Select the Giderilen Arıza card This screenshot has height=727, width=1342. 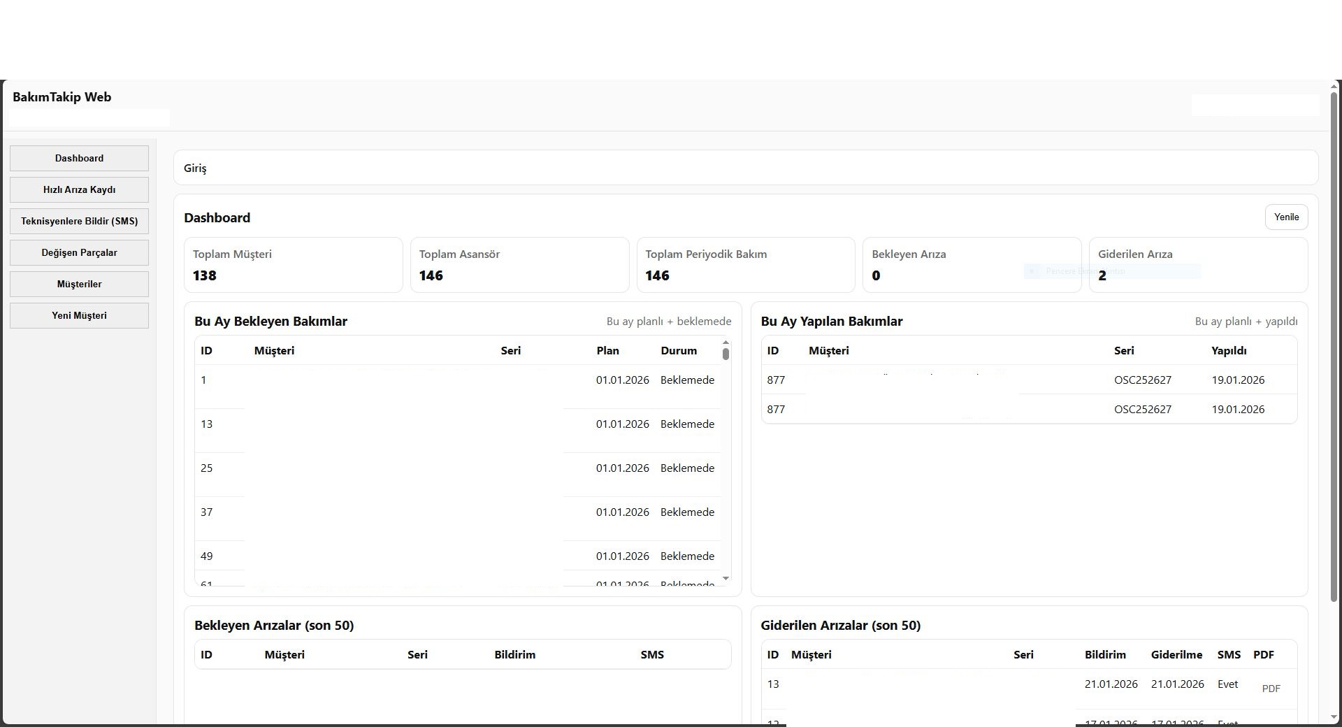point(1197,265)
